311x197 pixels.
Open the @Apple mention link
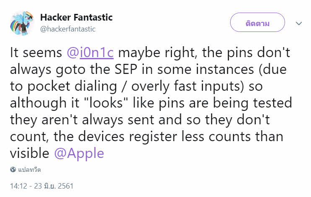click(x=79, y=153)
